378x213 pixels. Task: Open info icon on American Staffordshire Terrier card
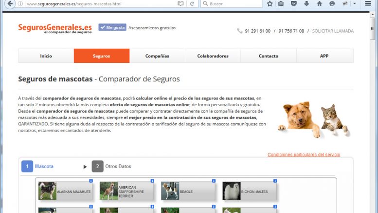click(152, 181)
